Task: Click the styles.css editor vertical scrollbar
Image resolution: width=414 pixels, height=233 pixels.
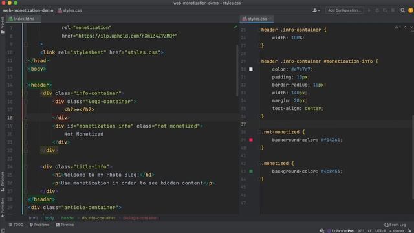Action: [413, 157]
